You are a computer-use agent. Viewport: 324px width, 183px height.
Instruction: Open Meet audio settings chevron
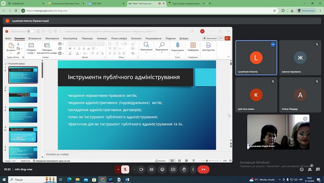[x=118, y=170]
